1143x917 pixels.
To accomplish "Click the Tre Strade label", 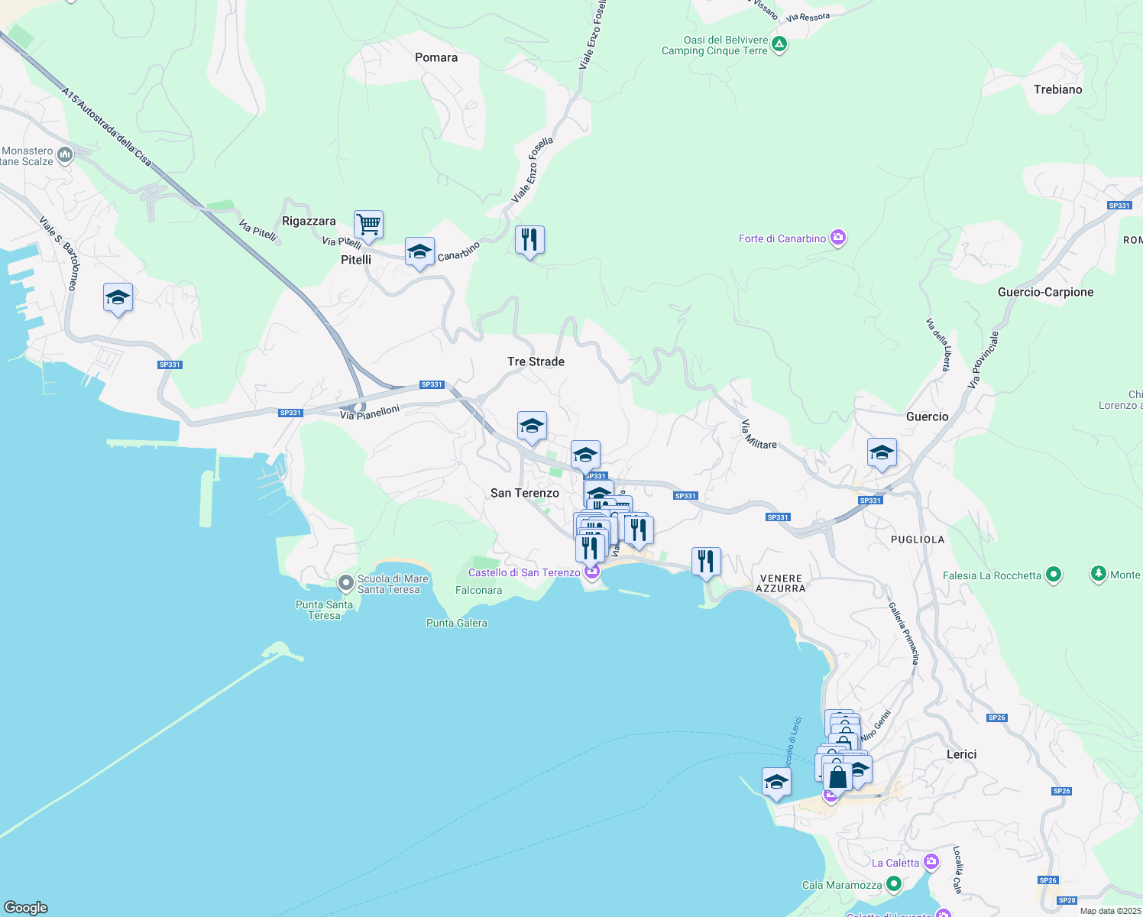I will pyautogui.click(x=536, y=361).
